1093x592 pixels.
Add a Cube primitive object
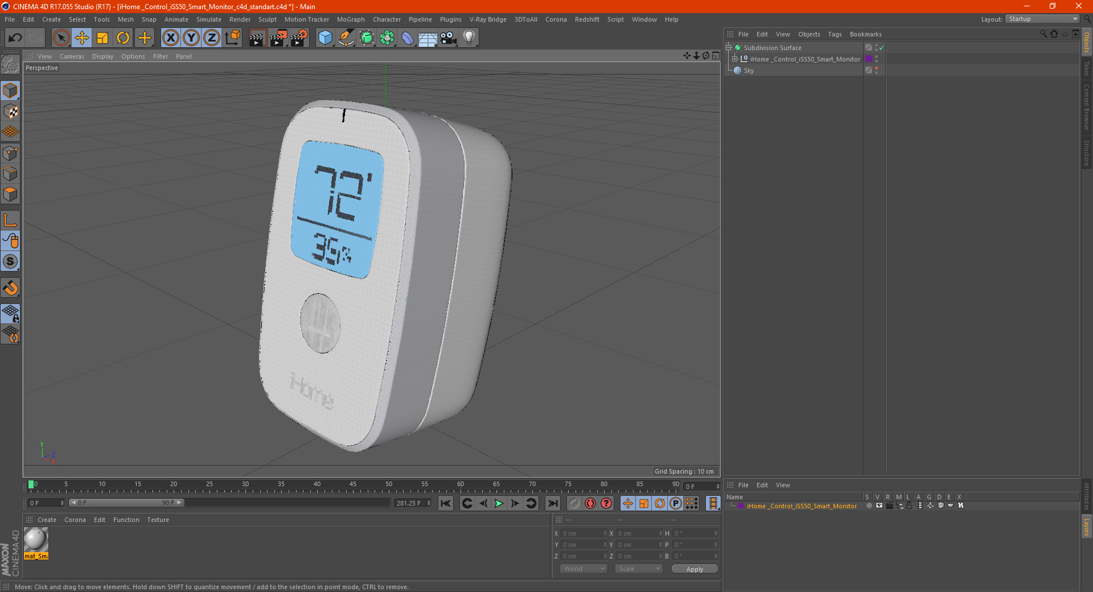click(325, 38)
